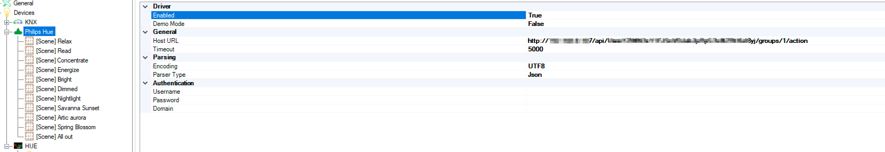
Task: Click the General tools icon
Action: [x=7, y=3]
